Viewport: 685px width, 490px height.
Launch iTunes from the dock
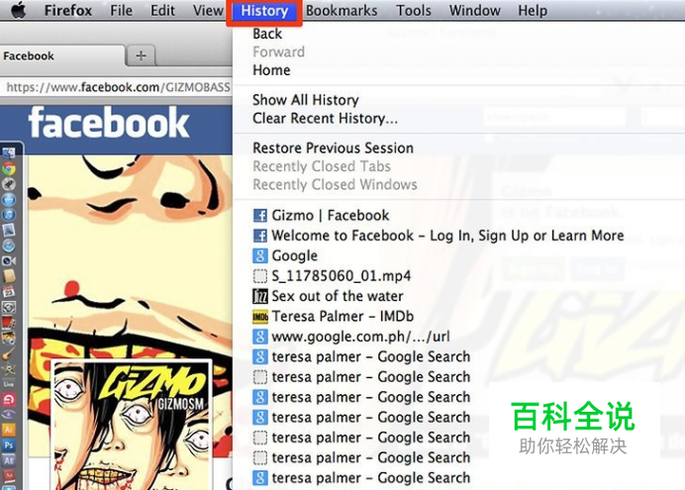[x=9, y=215]
